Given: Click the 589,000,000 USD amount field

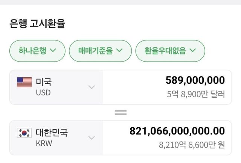Looking at the screenshot, I should [195, 80].
